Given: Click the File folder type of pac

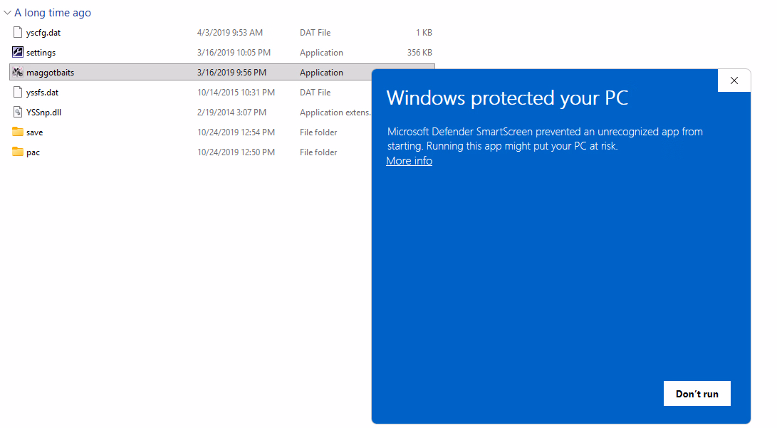Looking at the screenshot, I should pos(318,152).
